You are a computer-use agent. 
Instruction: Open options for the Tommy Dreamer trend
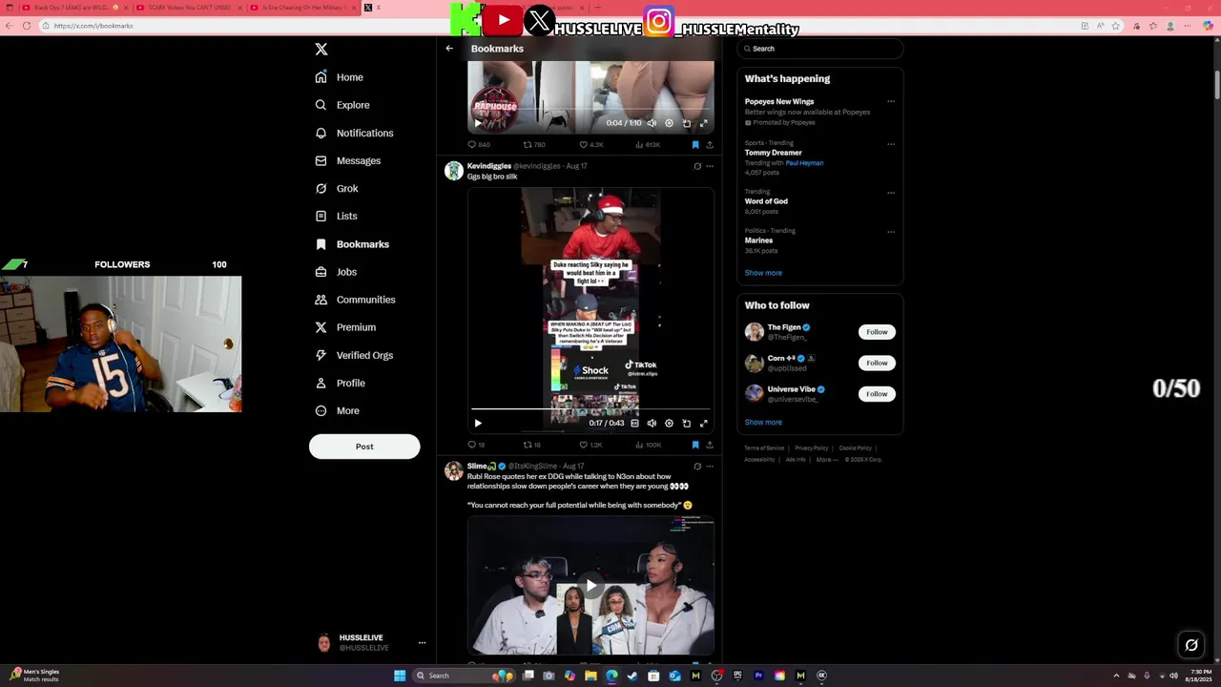pos(891,144)
